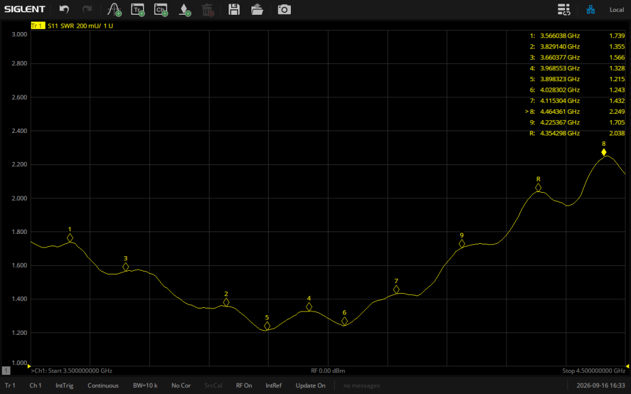Click the channel window number 1 box
Viewport: 631px width, 394px height.
pos(6,371)
